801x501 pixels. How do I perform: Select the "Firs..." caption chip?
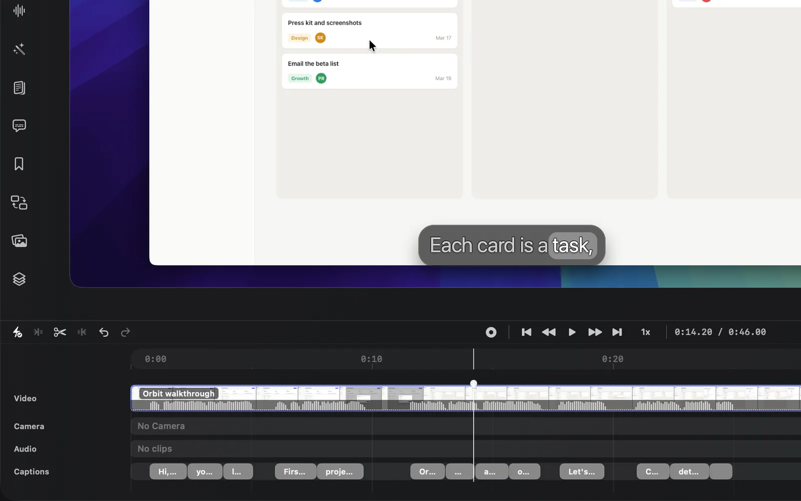295,471
